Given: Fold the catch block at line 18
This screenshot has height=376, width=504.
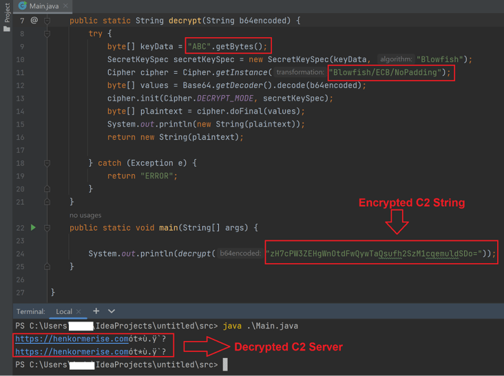Looking at the screenshot, I should click(47, 163).
